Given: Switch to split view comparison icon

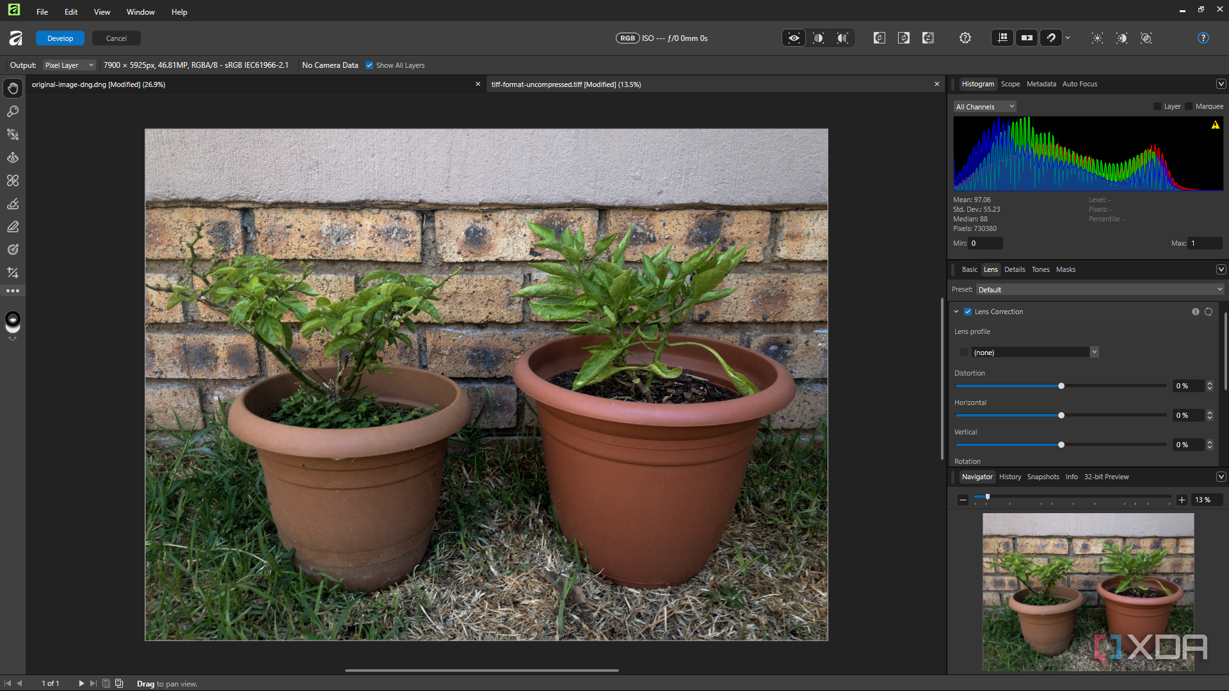Looking at the screenshot, I should pos(818,38).
